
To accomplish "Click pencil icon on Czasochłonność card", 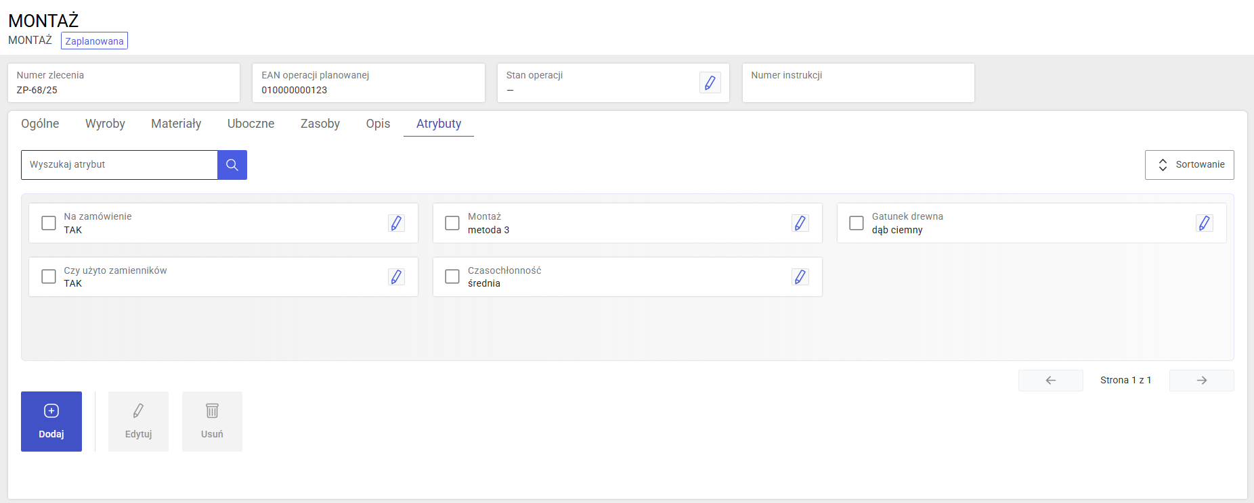I will coord(800,277).
